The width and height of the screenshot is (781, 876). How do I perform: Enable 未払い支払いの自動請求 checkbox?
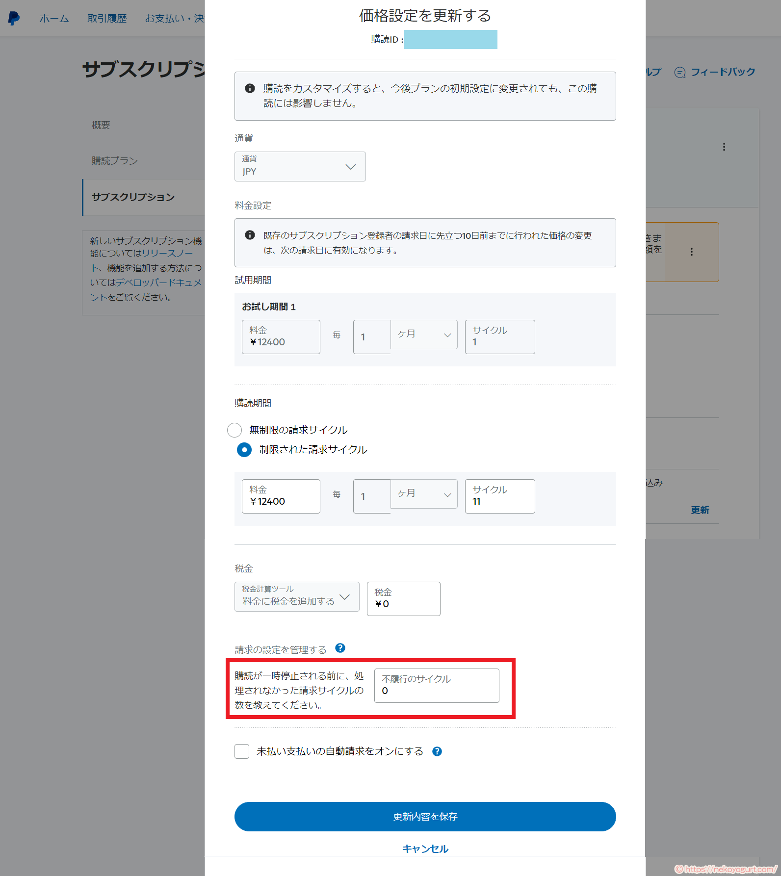pyautogui.click(x=242, y=751)
